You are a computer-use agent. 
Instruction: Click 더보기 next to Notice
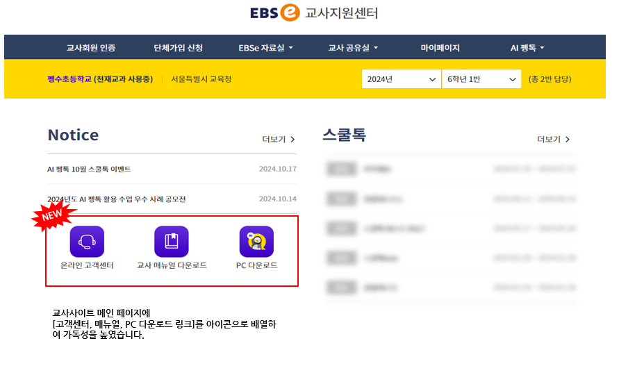click(x=278, y=140)
